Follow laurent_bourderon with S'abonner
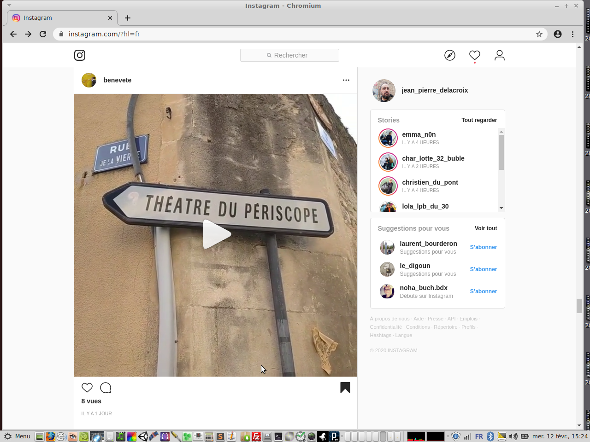This screenshot has height=442, width=590. click(483, 247)
